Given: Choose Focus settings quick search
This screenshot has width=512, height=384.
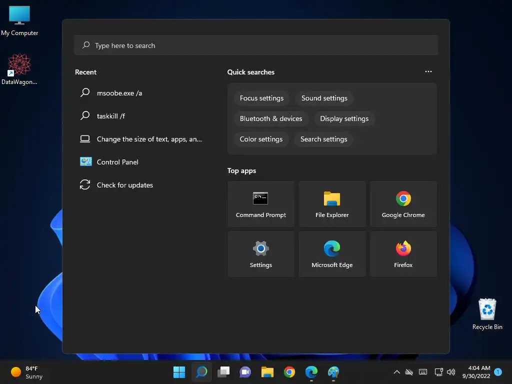Looking at the screenshot, I should pos(261,98).
